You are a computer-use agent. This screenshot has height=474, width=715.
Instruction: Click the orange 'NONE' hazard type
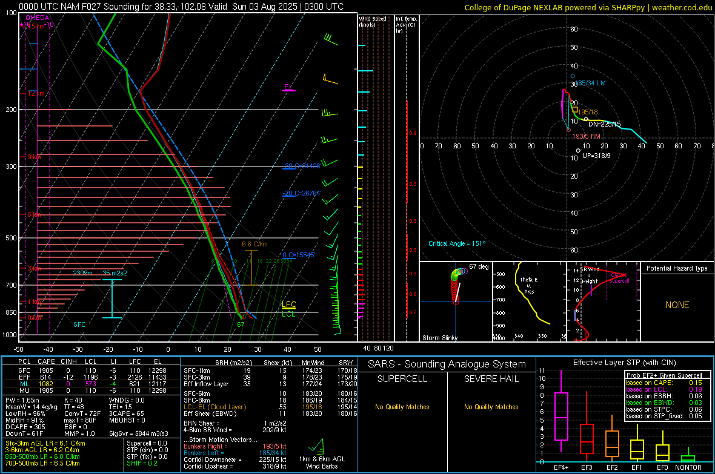(677, 305)
